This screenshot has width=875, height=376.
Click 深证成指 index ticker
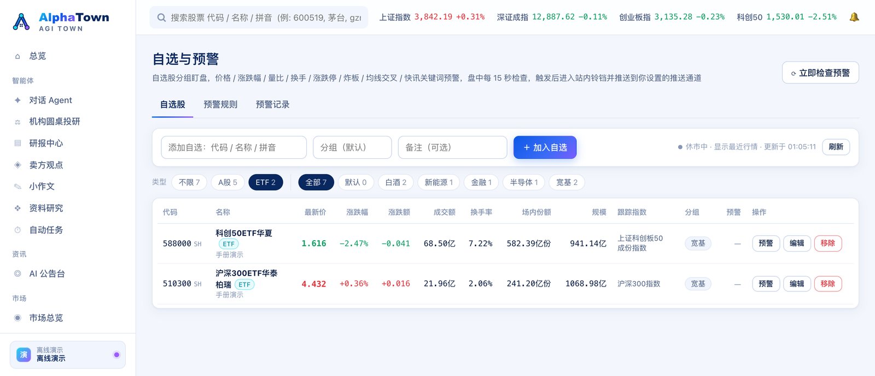[x=552, y=17]
